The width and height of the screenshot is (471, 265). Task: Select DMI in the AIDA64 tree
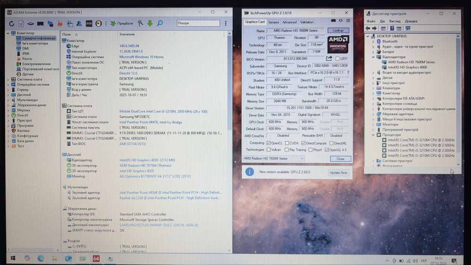25,48
